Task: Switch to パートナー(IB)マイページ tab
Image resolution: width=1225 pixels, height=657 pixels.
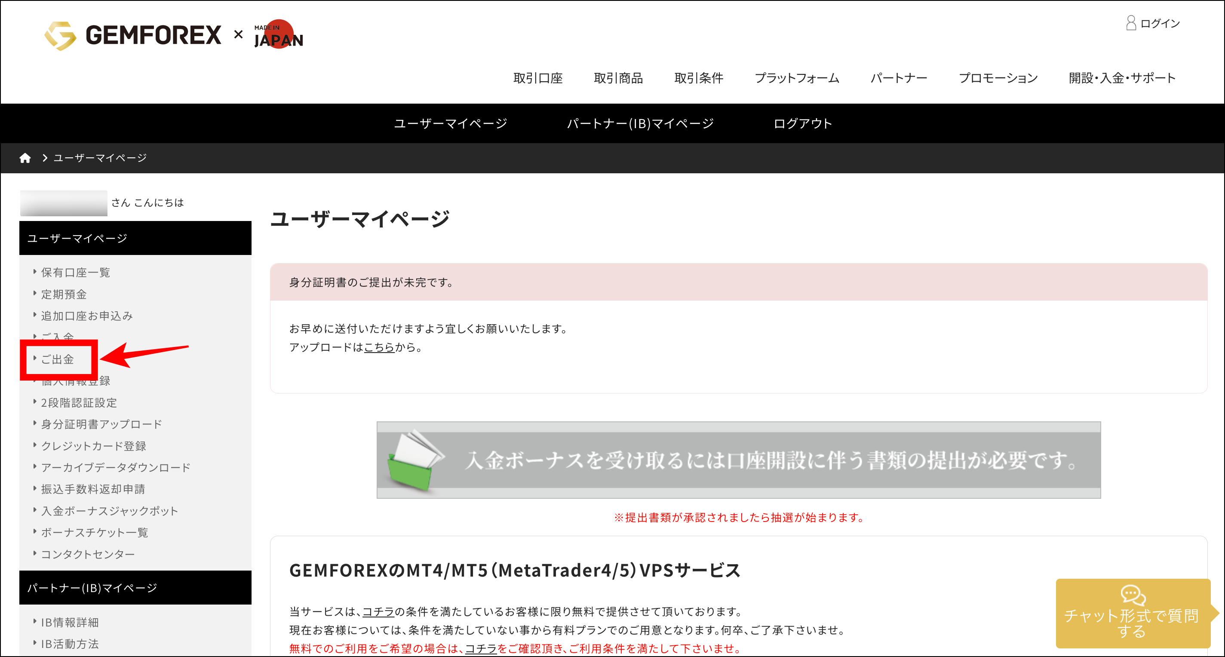Action: (x=641, y=123)
